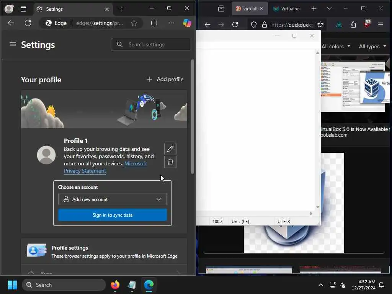Expand the Firefox list all tabs chevron
Viewport: 392px width, 294px height.
coord(329,8)
